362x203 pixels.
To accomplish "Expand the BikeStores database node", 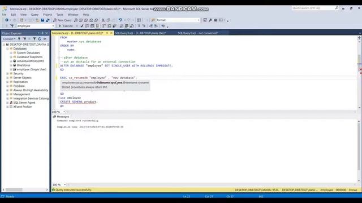I will tap(11, 65).
